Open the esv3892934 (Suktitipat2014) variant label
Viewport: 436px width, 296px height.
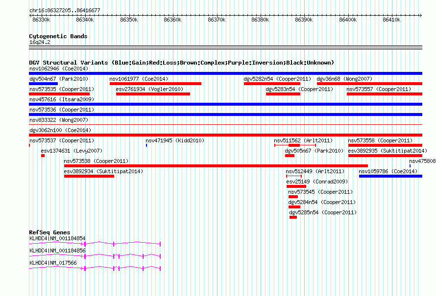point(103,171)
